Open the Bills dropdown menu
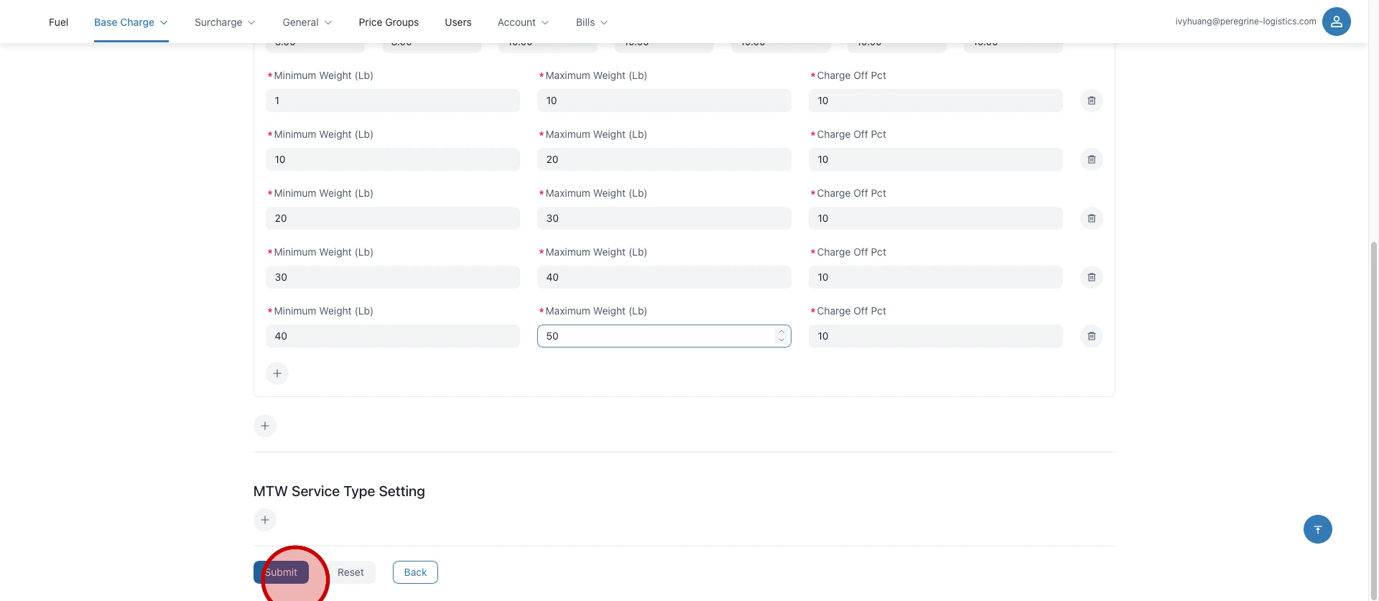 [592, 22]
